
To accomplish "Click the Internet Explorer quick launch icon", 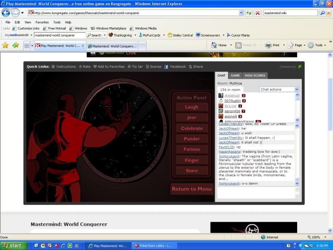I will coord(63,246).
